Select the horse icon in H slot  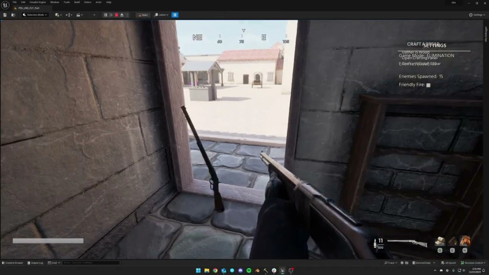(465, 241)
